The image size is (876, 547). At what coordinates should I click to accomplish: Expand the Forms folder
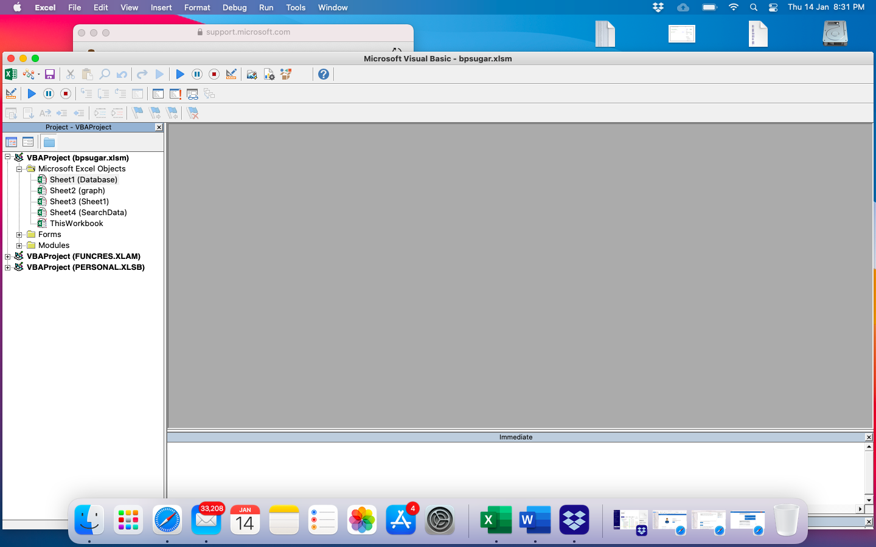point(19,234)
